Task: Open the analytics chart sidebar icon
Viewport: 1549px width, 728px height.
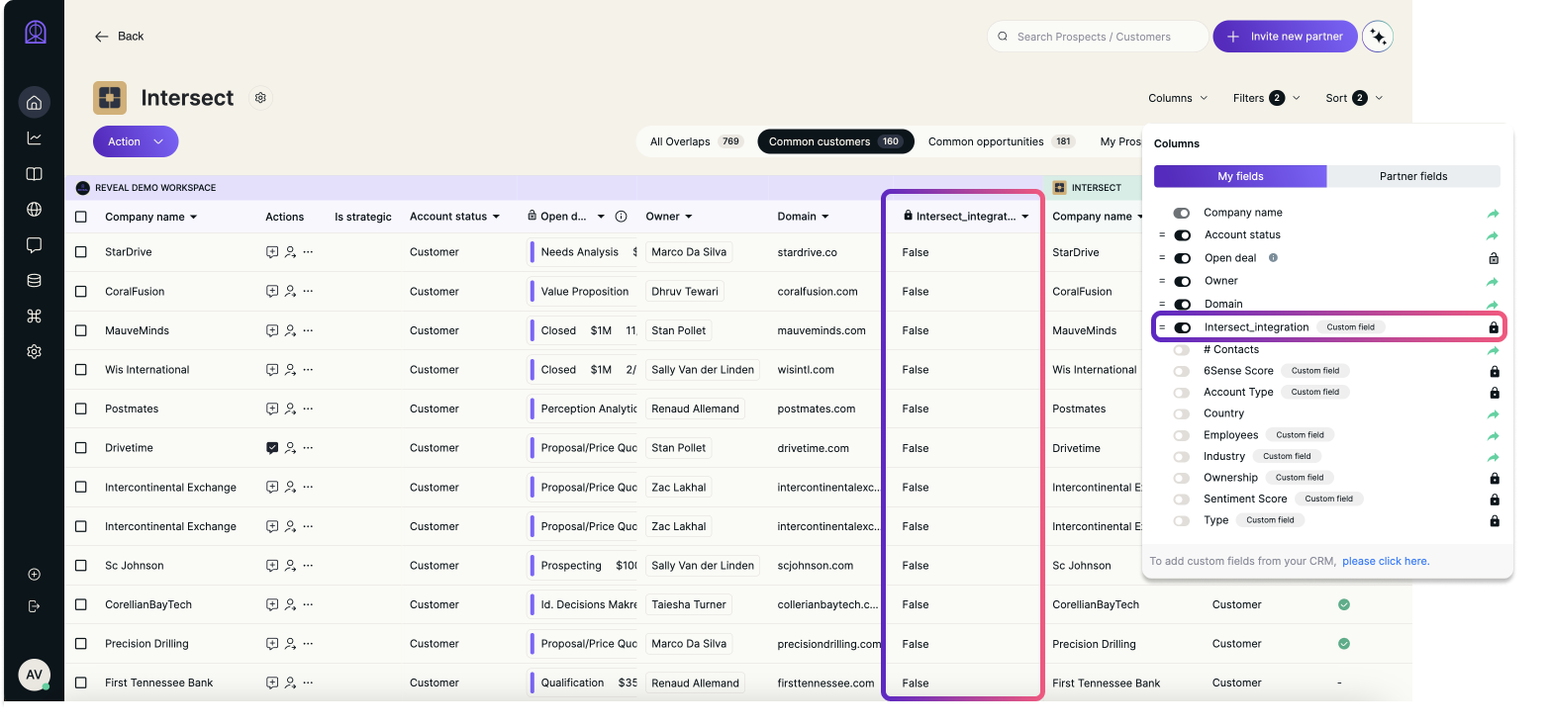Action: [x=34, y=137]
